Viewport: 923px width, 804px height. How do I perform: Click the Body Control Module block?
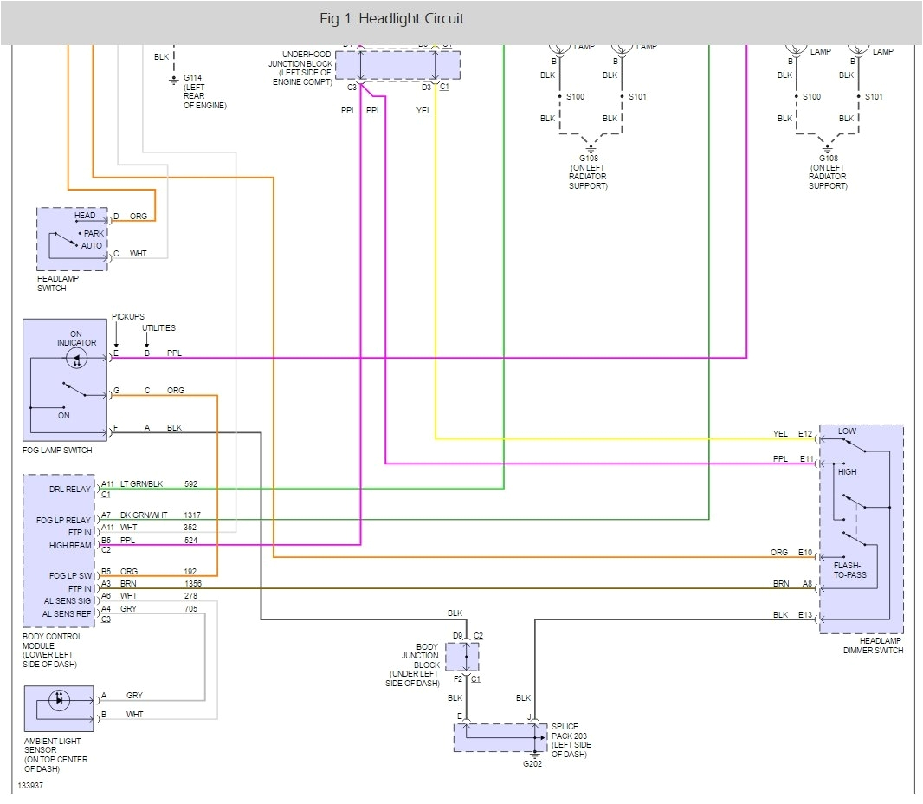[58, 548]
